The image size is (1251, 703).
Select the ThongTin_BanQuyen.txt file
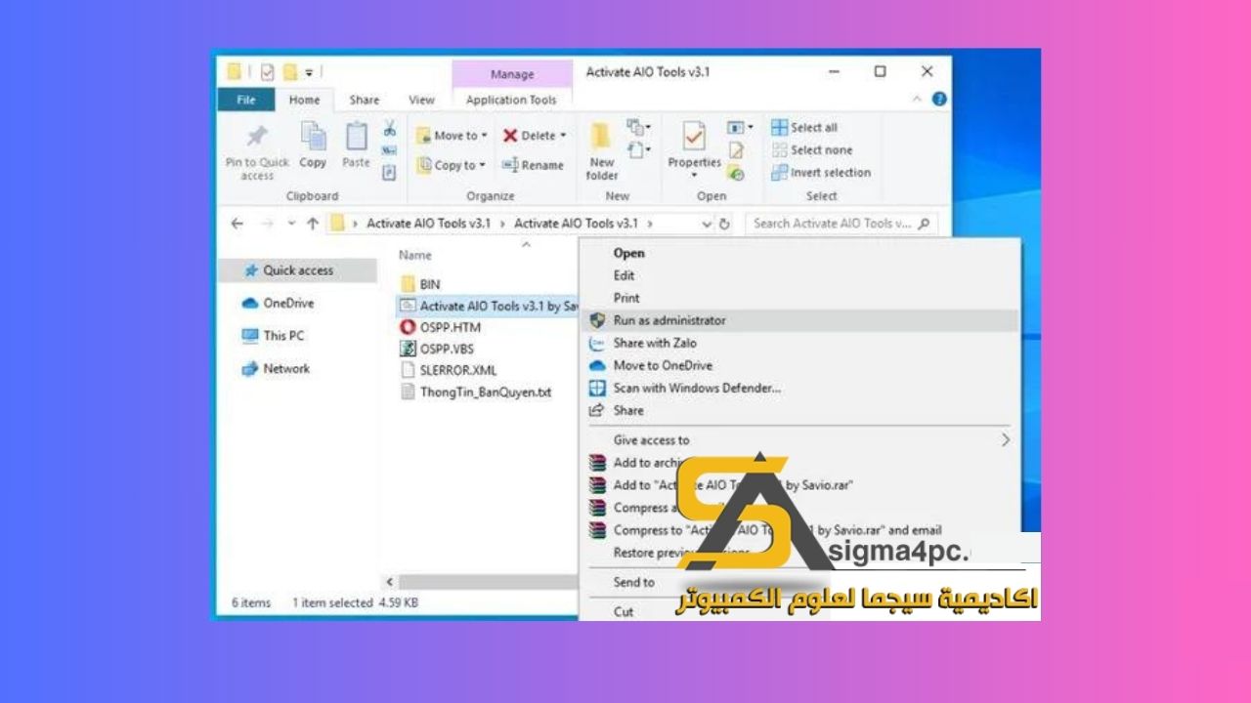point(476,392)
